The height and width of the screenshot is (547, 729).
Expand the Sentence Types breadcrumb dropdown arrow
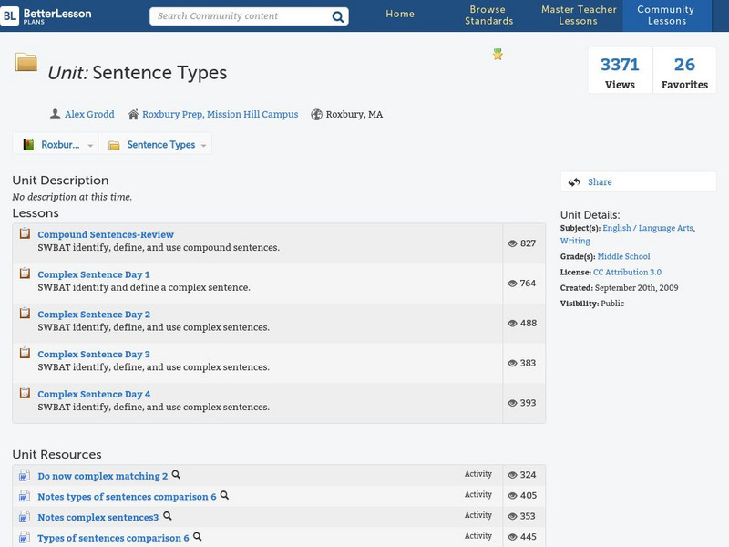click(x=203, y=146)
